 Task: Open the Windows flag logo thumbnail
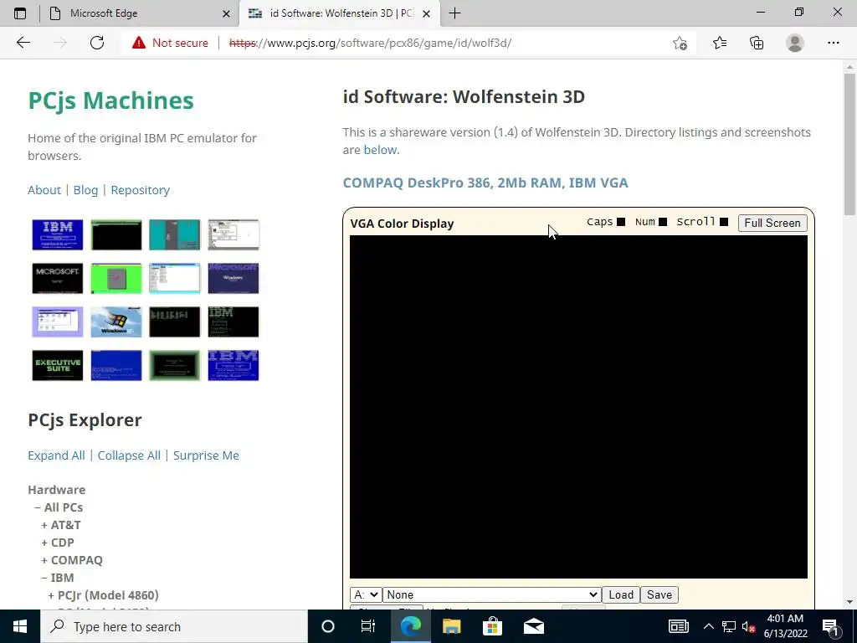click(x=115, y=322)
